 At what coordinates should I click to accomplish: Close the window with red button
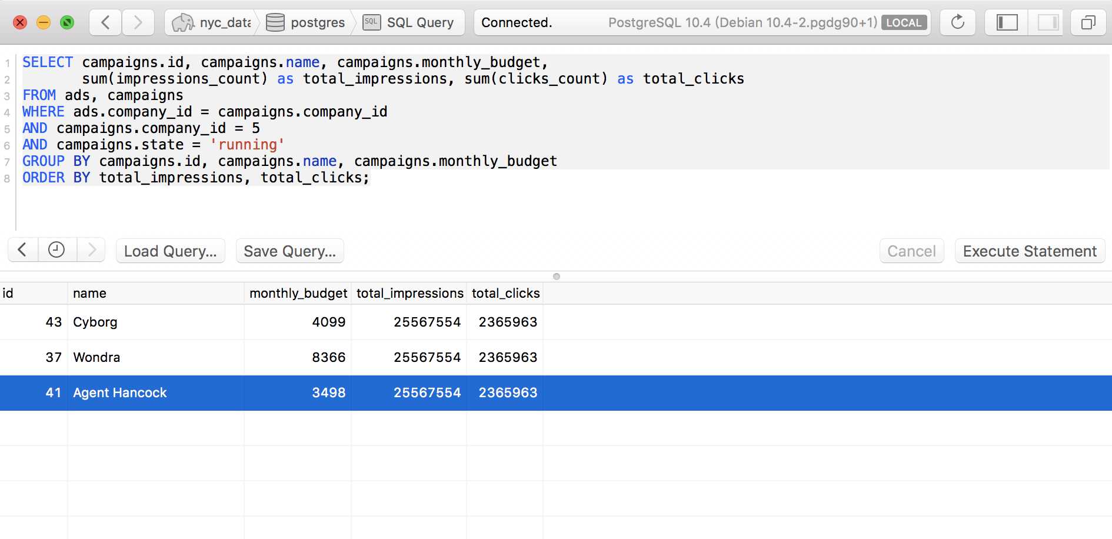[x=20, y=22]
